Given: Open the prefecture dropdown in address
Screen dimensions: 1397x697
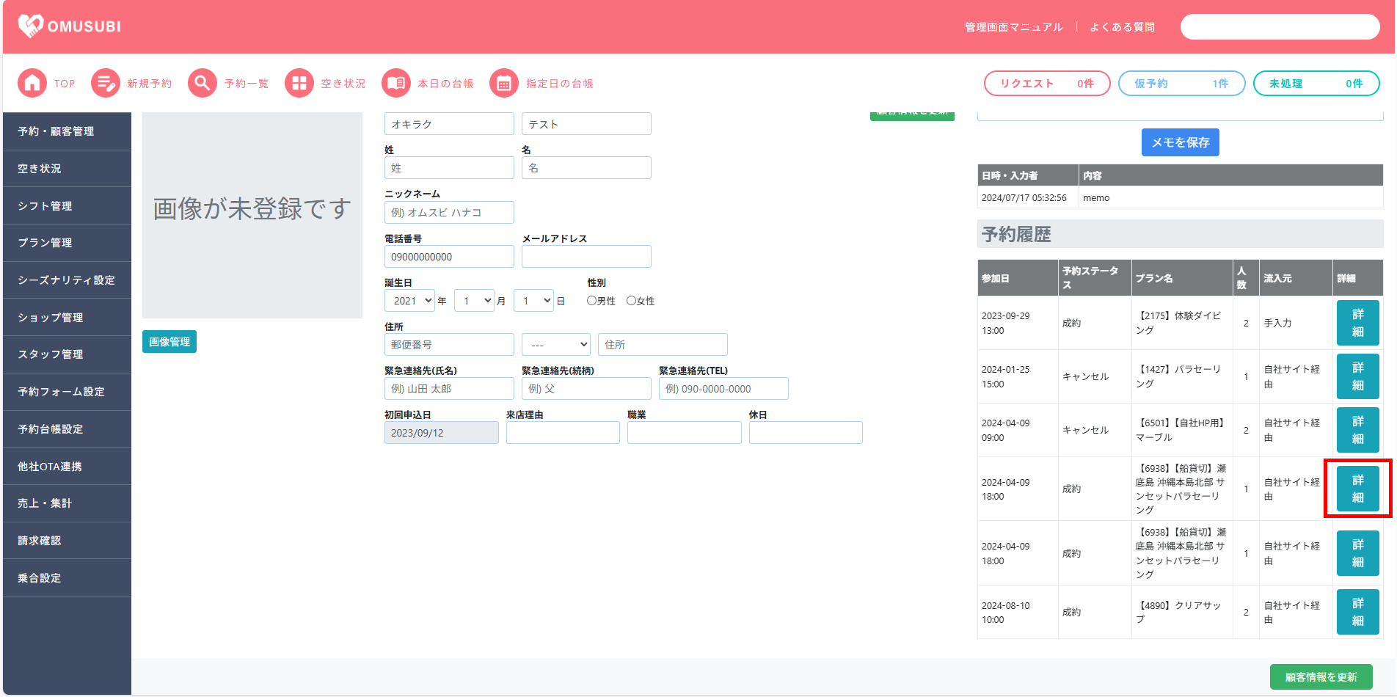Looking at the screenshot, I should coord(555,345).
